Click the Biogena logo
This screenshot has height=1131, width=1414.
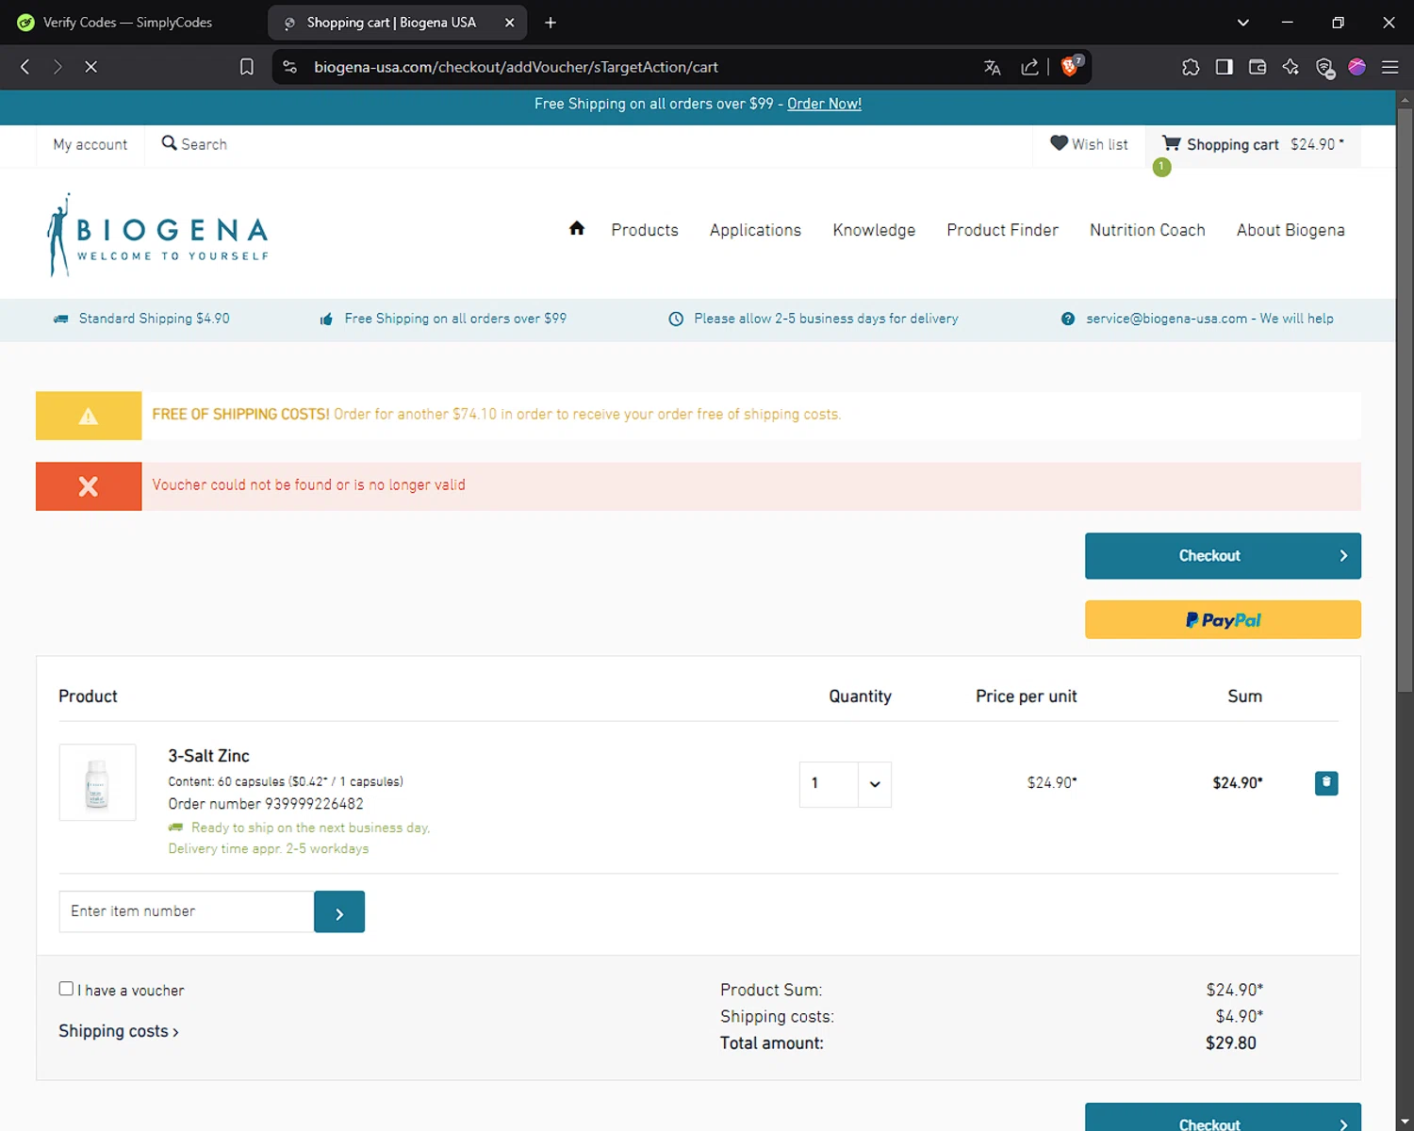tap(158, 236)
